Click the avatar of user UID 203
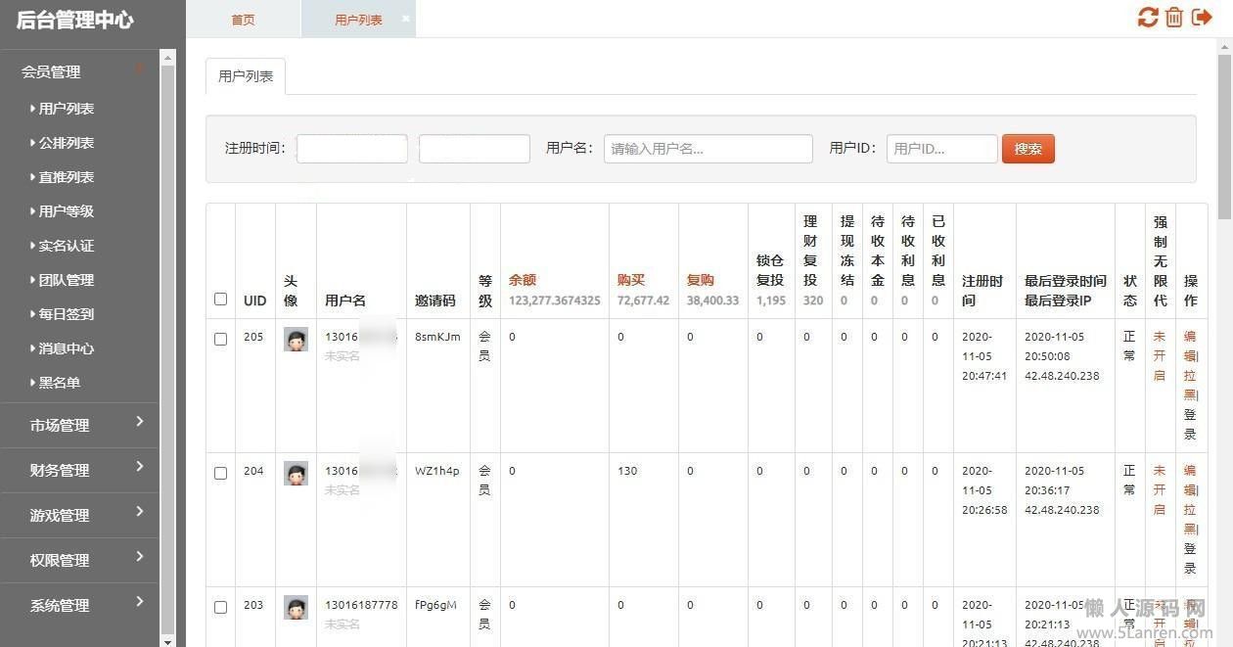The width and height of the screenshot is (1233, 647). 296,608
